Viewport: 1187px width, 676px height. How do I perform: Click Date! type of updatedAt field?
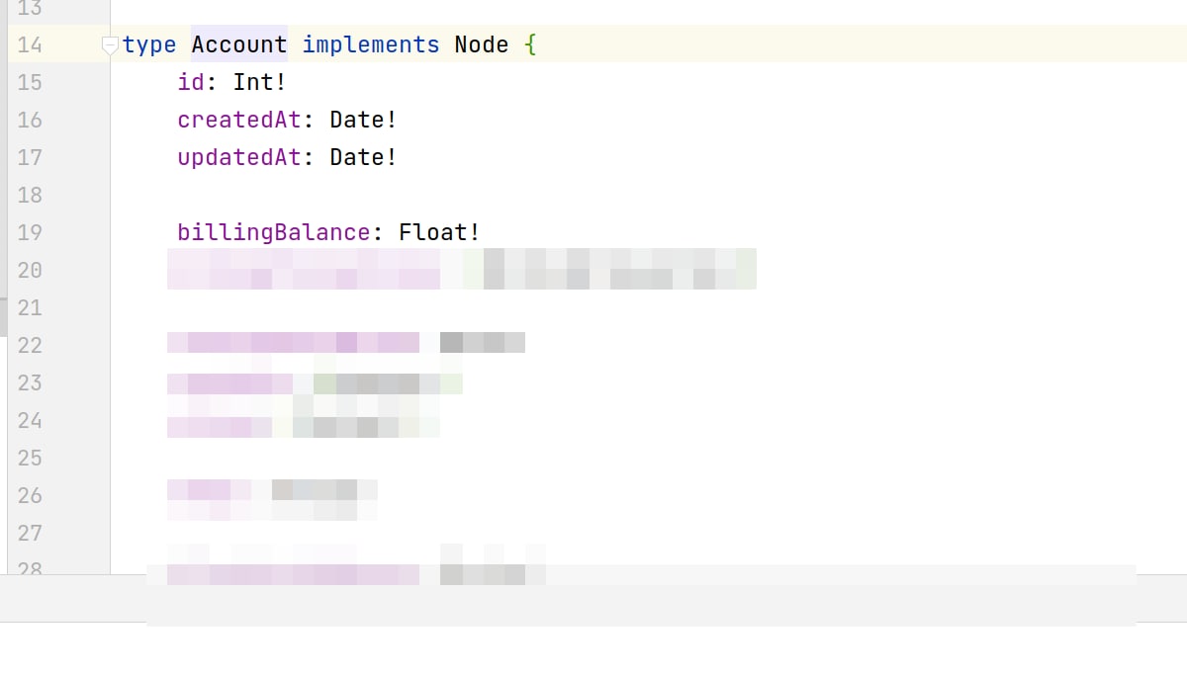(364, 157)
